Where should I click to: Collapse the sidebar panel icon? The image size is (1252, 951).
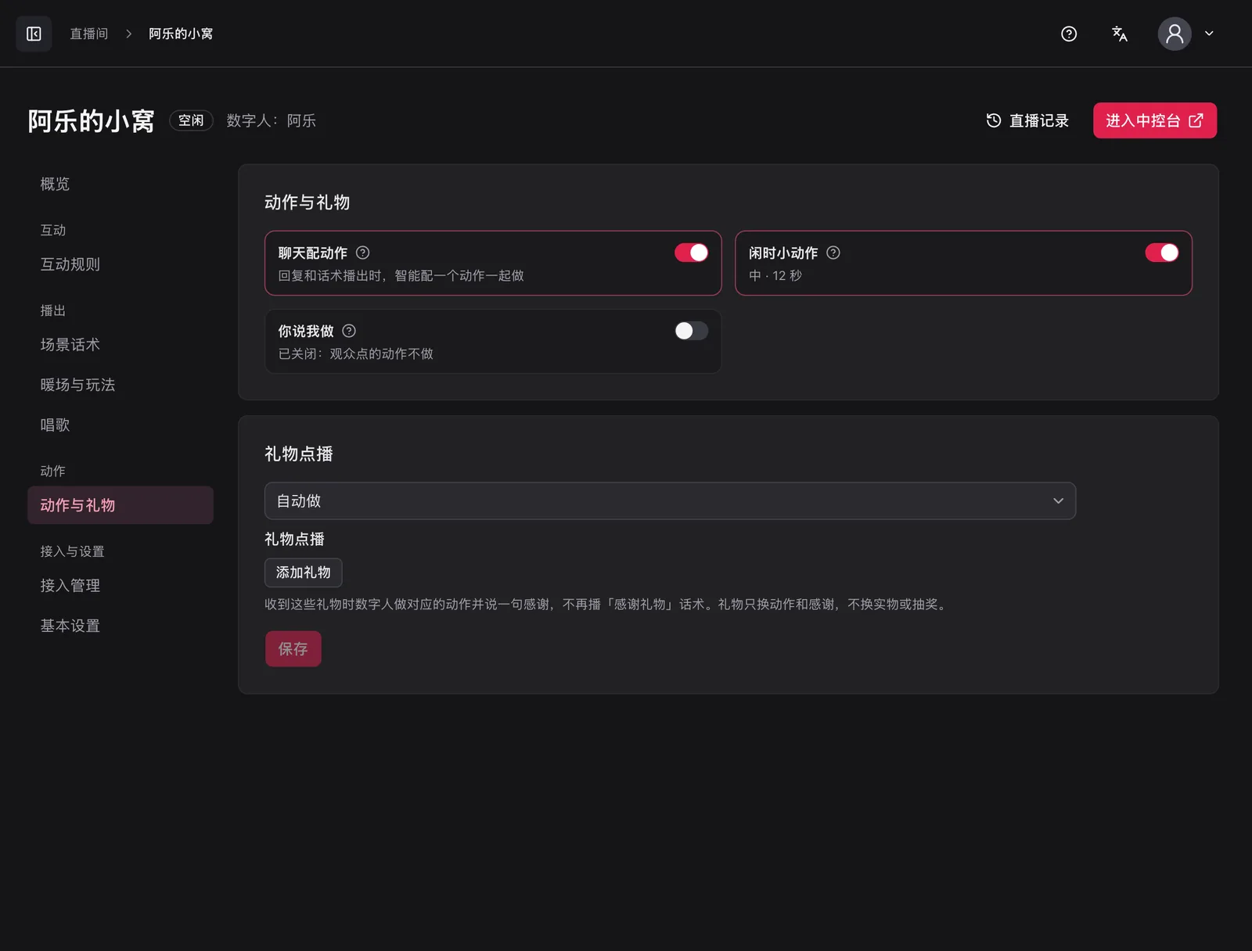(x=34, y=34)
